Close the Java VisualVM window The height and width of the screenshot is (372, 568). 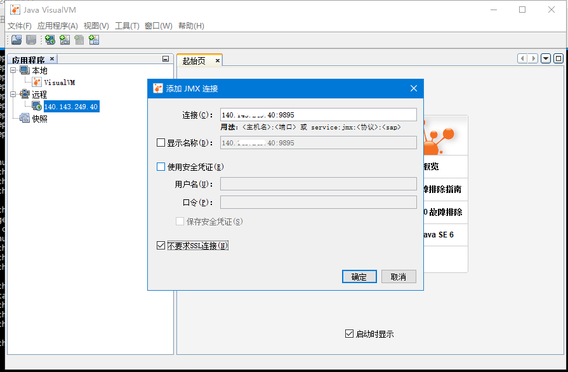coord(551,10)
